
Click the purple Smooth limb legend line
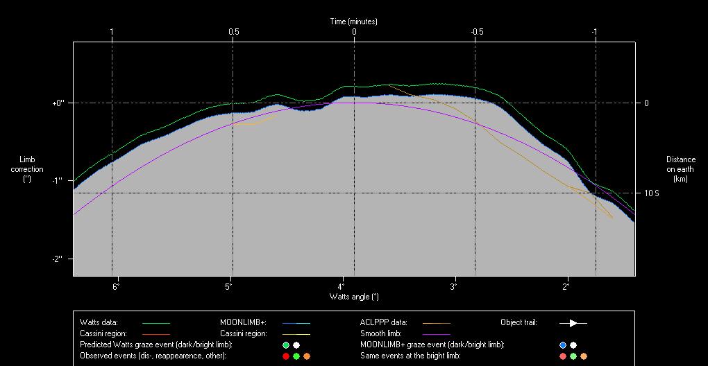click(x=436, y=333)
